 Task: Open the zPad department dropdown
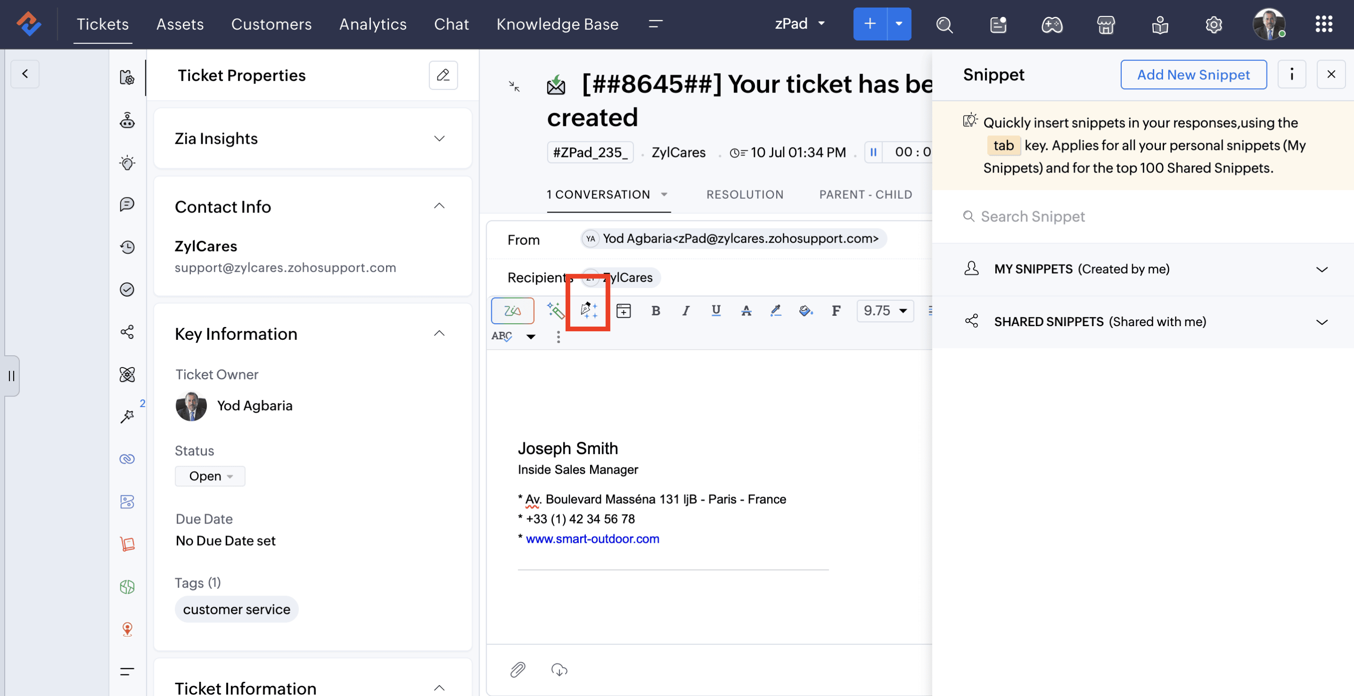(x=799, y=23)
